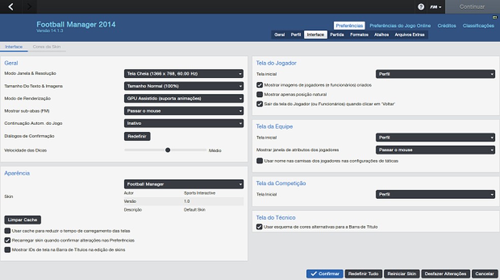Click the Confirmar button
Viewport: 500px width, 280px height.
(325, 273)
